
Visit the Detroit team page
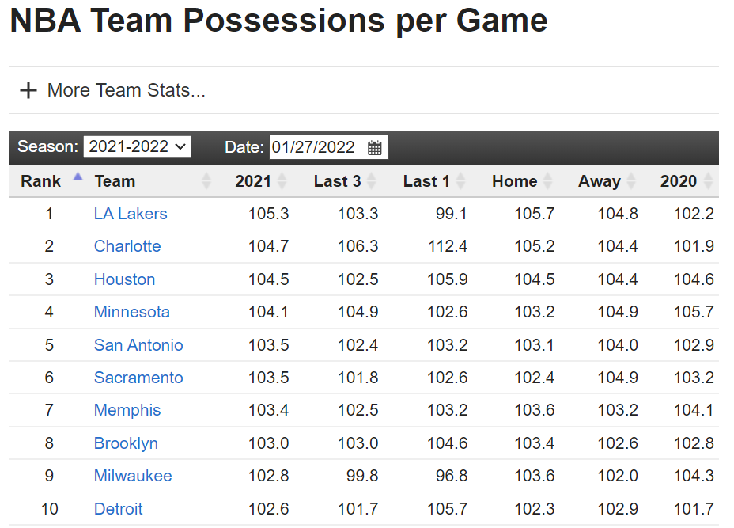[119, 509]
